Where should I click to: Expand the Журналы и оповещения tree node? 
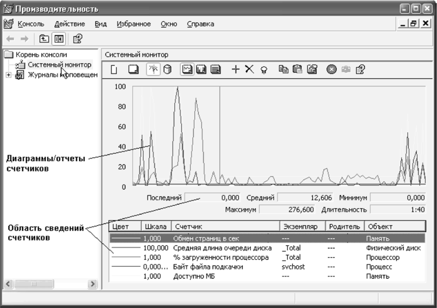(9, 75)
